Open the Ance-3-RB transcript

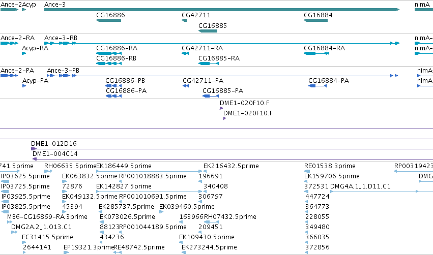point(222,43)
